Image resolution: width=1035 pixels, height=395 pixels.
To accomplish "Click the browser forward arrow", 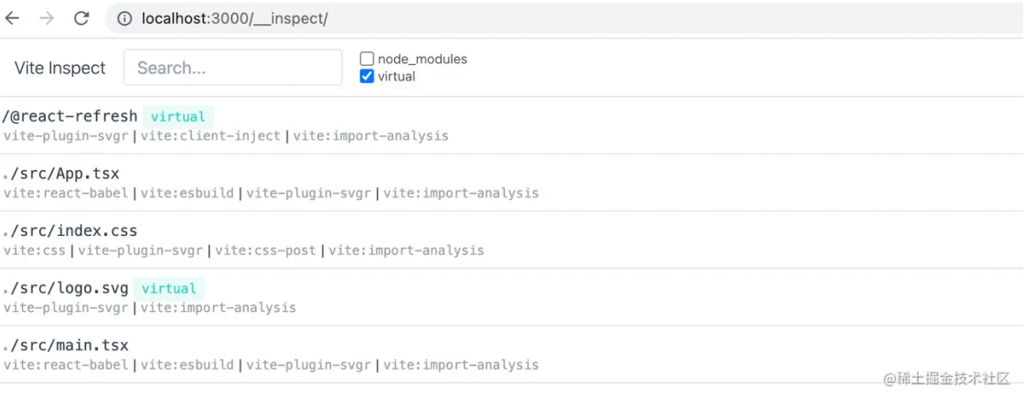I will coord(47,18).
